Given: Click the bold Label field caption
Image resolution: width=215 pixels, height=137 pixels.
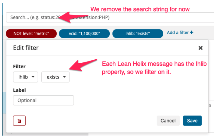Looking at the screenshot, I should (x=20, y=90).
